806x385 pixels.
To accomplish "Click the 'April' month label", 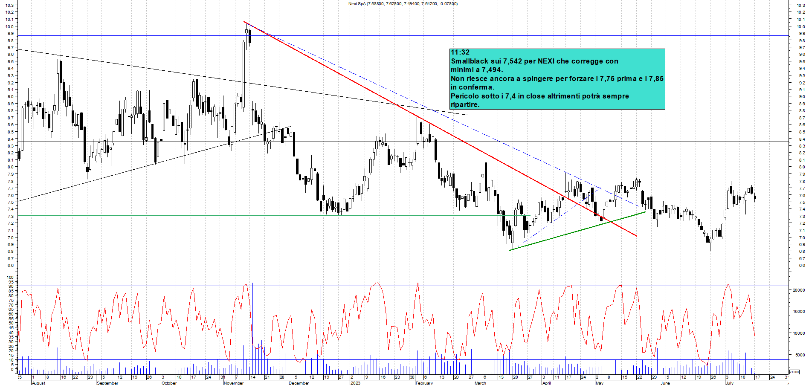I will pos(546,383).
